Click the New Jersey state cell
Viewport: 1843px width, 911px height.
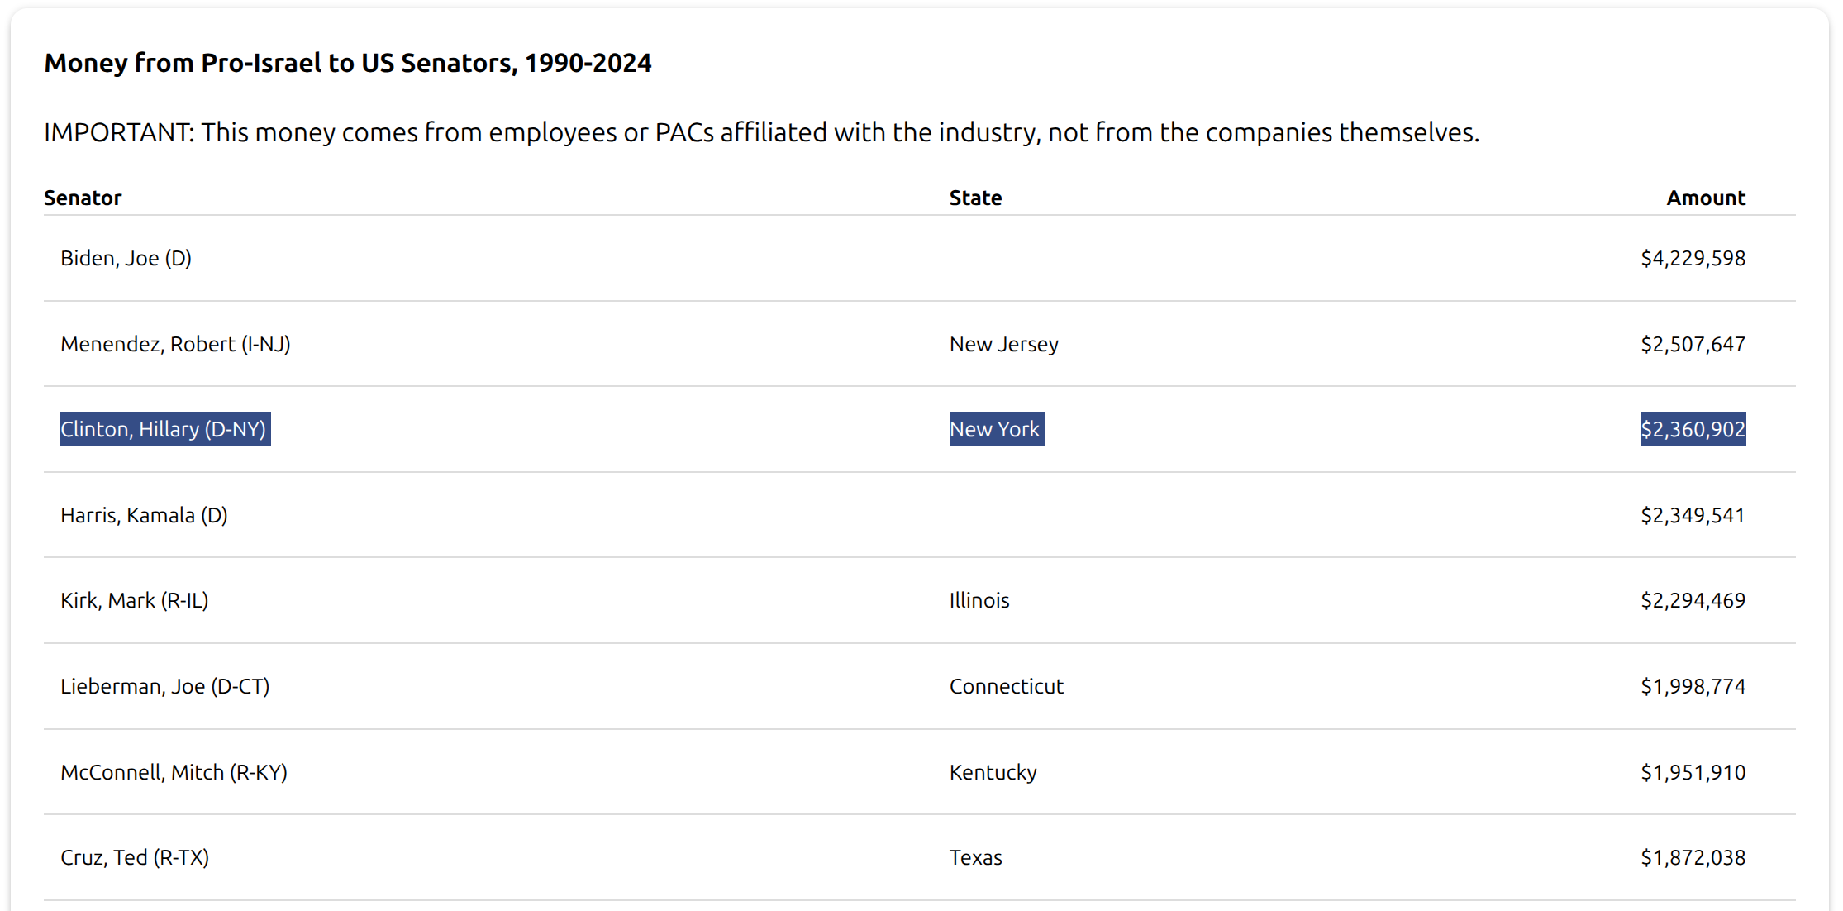click(1003, 344)
